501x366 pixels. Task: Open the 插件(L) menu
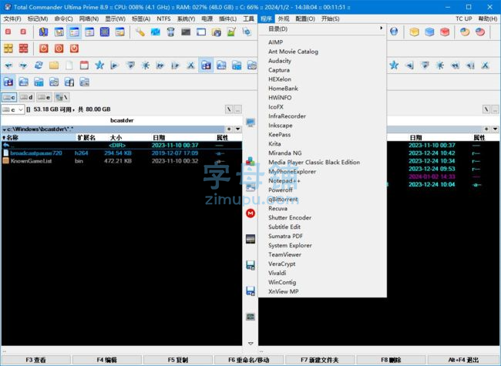pos(228,18)
